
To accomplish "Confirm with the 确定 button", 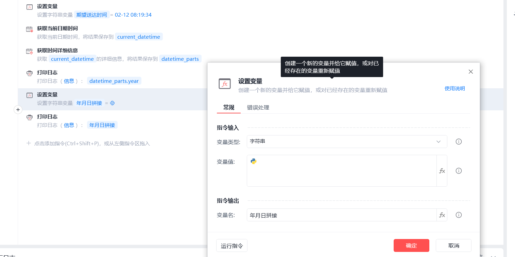I will [411, 245].
